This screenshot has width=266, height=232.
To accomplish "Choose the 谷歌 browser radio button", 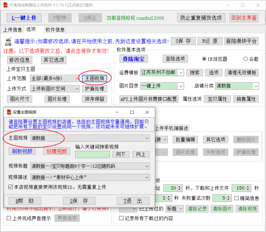I will tap(245, 59).
